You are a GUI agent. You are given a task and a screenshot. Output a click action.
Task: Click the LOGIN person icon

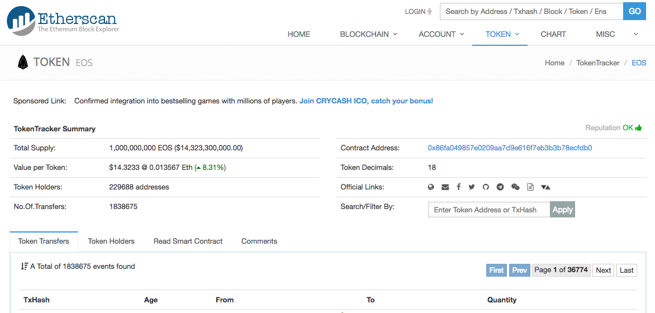[429, 12]
